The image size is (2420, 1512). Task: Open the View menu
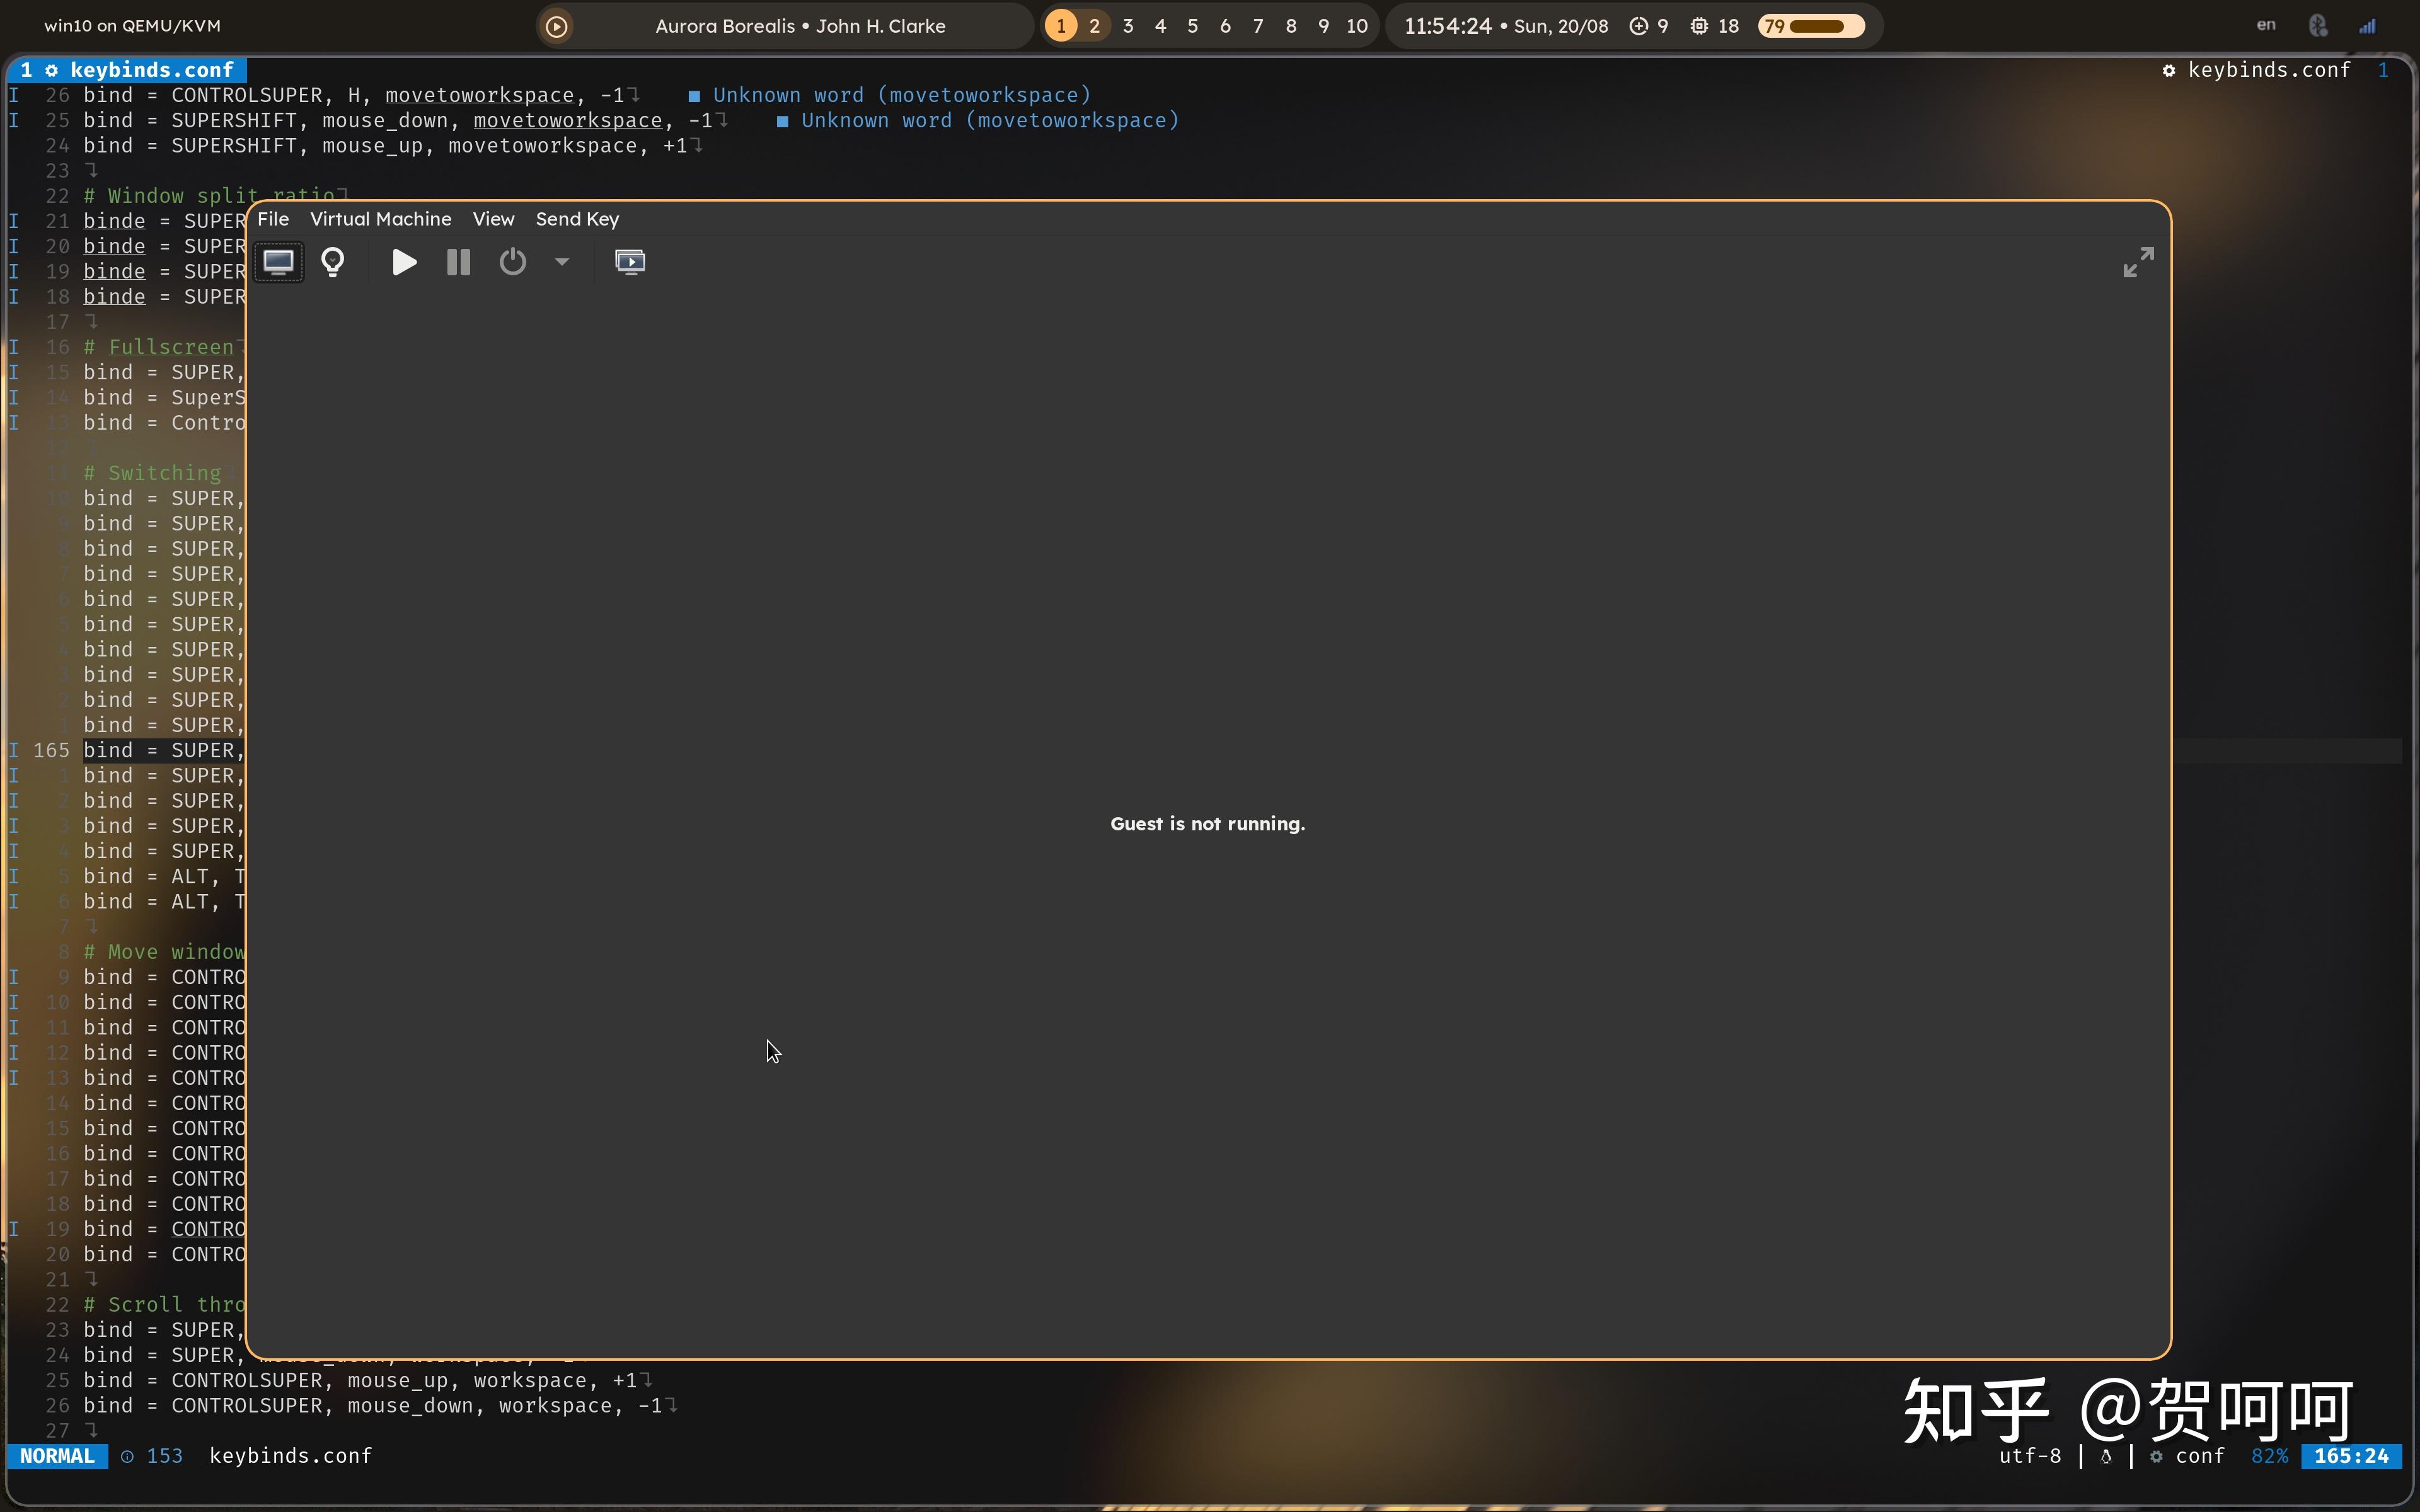pos(493,219)
